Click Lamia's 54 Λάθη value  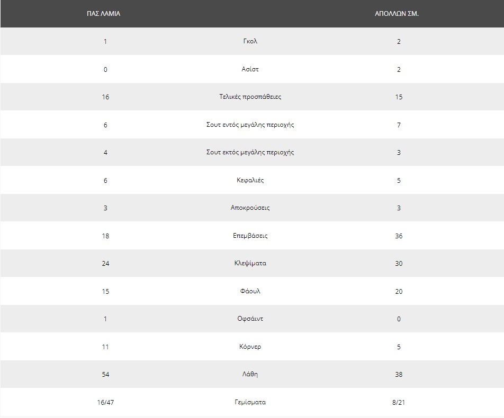point(105,374)
